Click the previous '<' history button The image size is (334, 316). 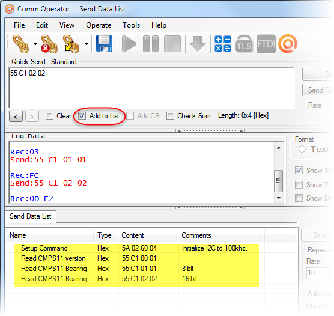[x=16, y=117]
